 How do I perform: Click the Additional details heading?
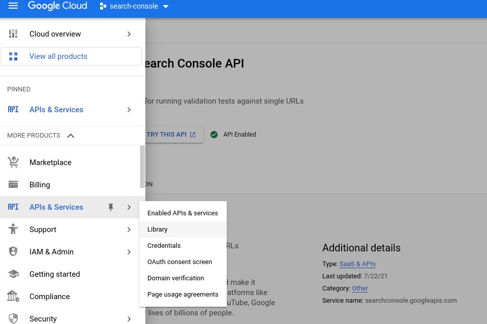tap(361, 248)
